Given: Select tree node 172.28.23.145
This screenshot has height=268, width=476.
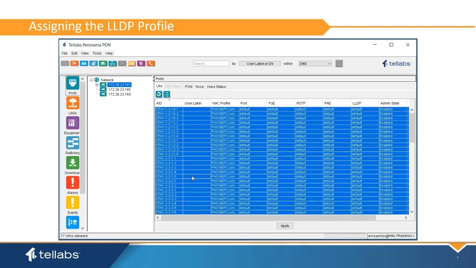Looking at the screenshot, I should (x=119, y=90).
